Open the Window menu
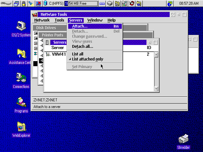 pos(95,20)
